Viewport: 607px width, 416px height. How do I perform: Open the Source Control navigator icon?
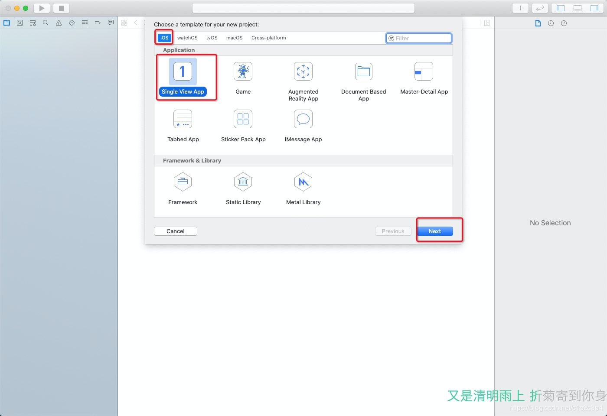point(20,23)
